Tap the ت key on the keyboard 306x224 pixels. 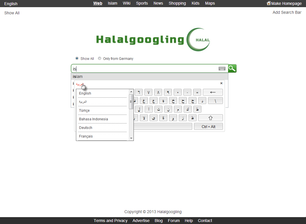click(x=158, y=109)
